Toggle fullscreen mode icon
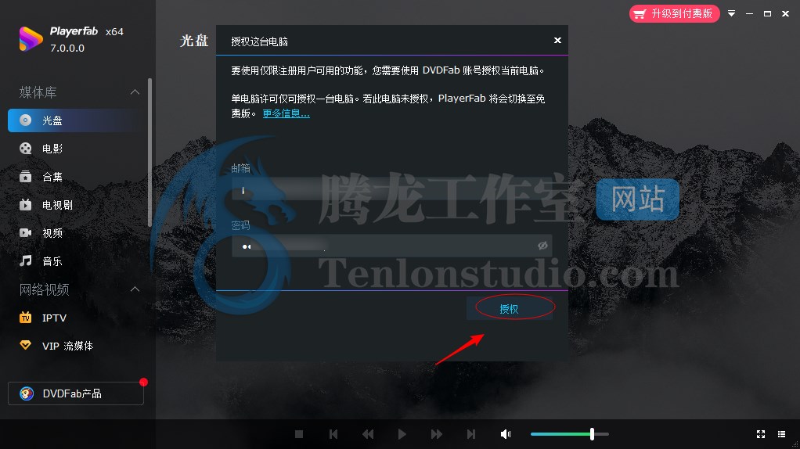 tap(761, 434)
